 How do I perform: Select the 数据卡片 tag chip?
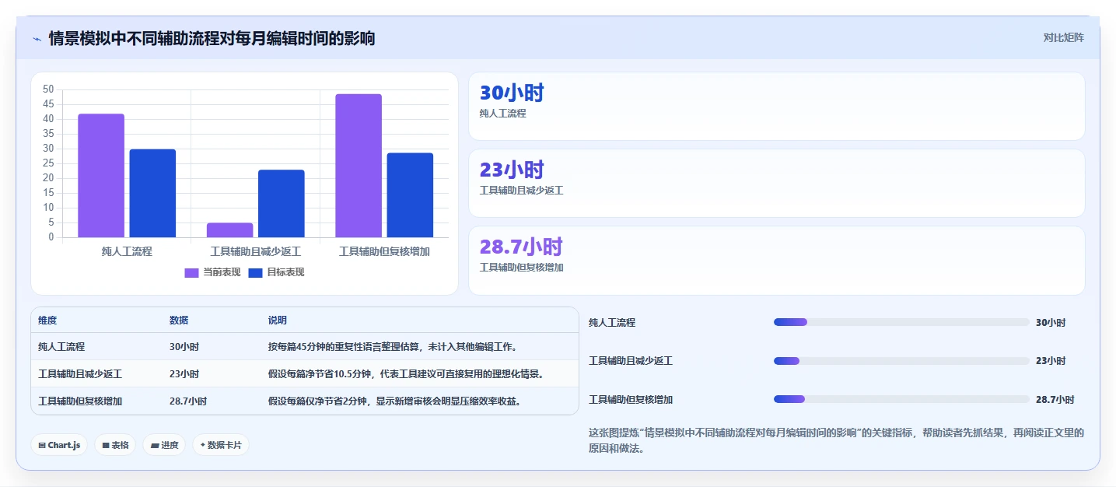tap(221, 445)
